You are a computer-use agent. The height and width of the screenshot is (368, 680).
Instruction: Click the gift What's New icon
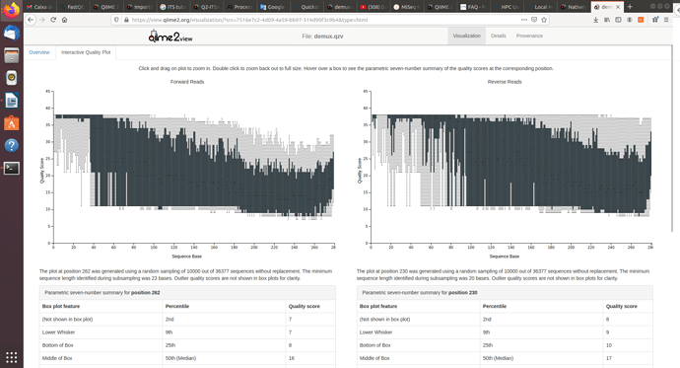(x=655, y=20)
